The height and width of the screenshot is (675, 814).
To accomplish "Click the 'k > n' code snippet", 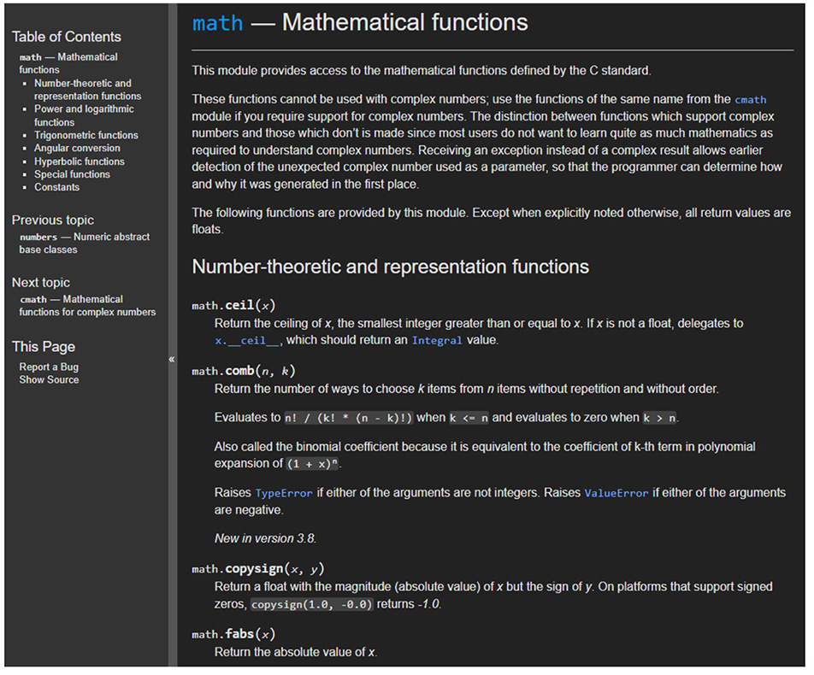I will (x=660, y=418).
